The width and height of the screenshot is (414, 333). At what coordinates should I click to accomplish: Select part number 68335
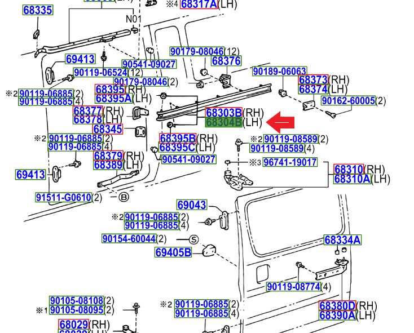(x=38, y=10)
